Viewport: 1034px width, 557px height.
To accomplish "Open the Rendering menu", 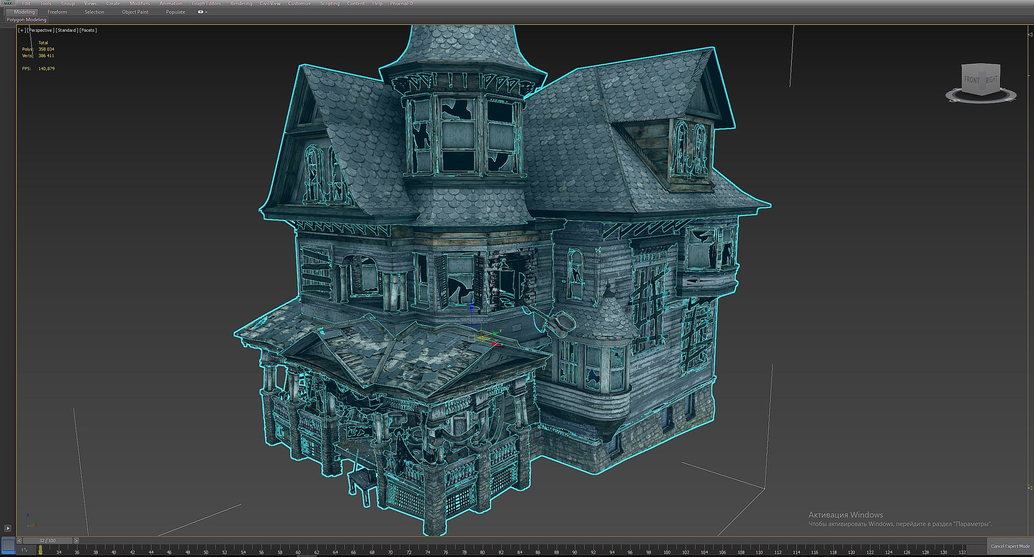I will 241,3.
